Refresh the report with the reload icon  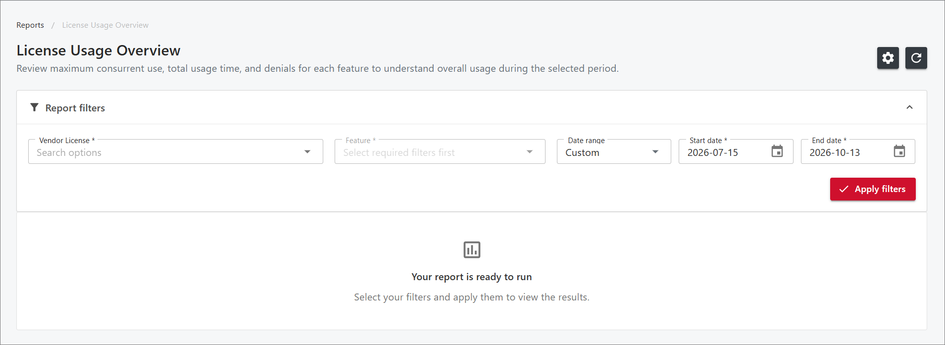tap(916, 58)
